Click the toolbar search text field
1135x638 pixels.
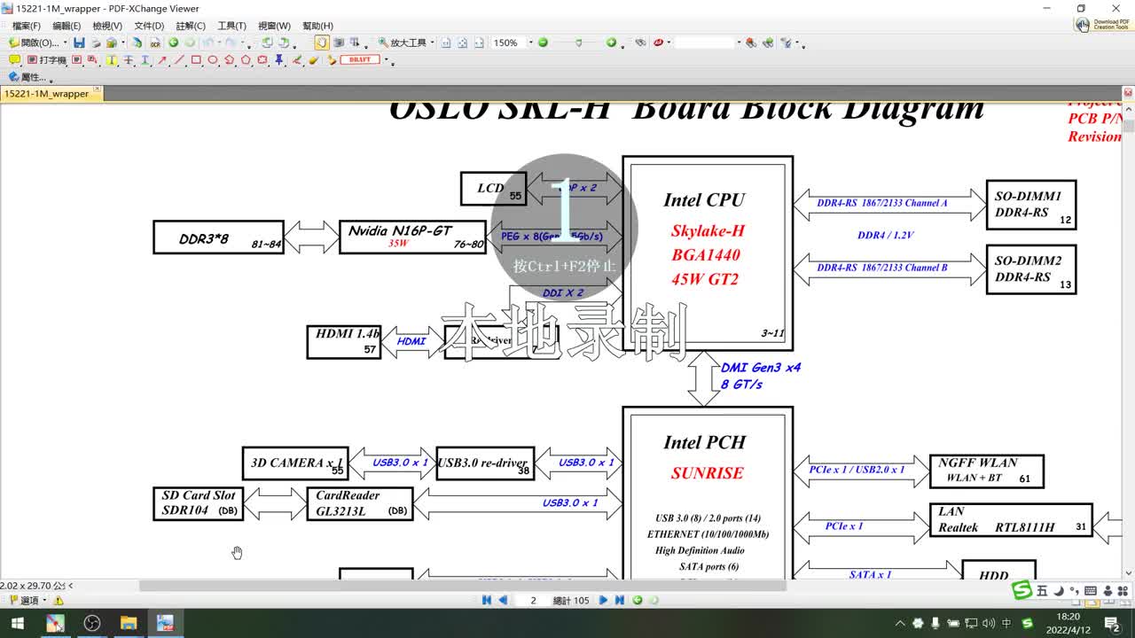(x=705, y=43)
